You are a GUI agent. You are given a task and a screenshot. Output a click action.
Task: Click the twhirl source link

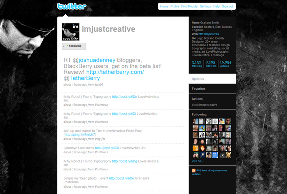(x=99, y=85)
